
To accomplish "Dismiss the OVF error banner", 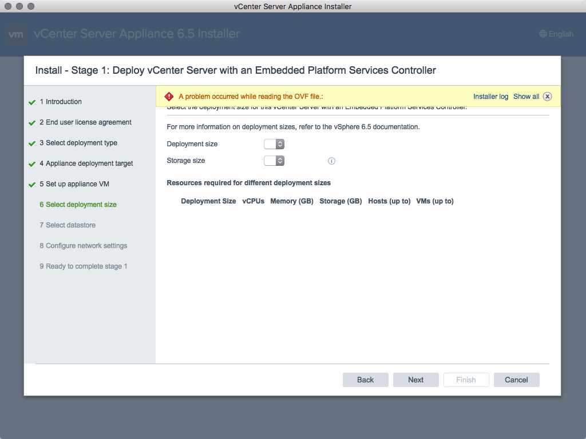I will 547,97.
